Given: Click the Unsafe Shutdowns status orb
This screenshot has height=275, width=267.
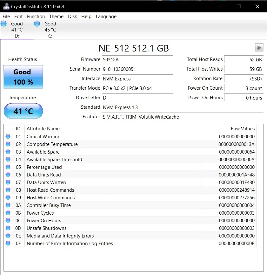Looking at the screenshot, I should click(8, 228).
